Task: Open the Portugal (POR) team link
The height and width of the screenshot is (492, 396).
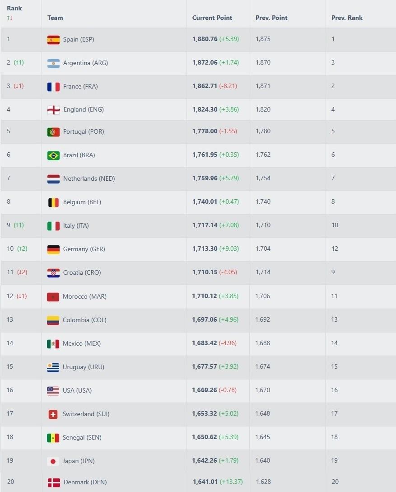Action: pyautogui.click(x=81, y=132)
